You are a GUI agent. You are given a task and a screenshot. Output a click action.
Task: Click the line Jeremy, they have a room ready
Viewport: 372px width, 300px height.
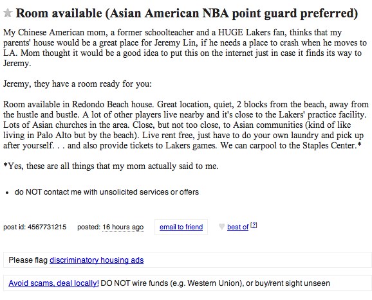77,84
